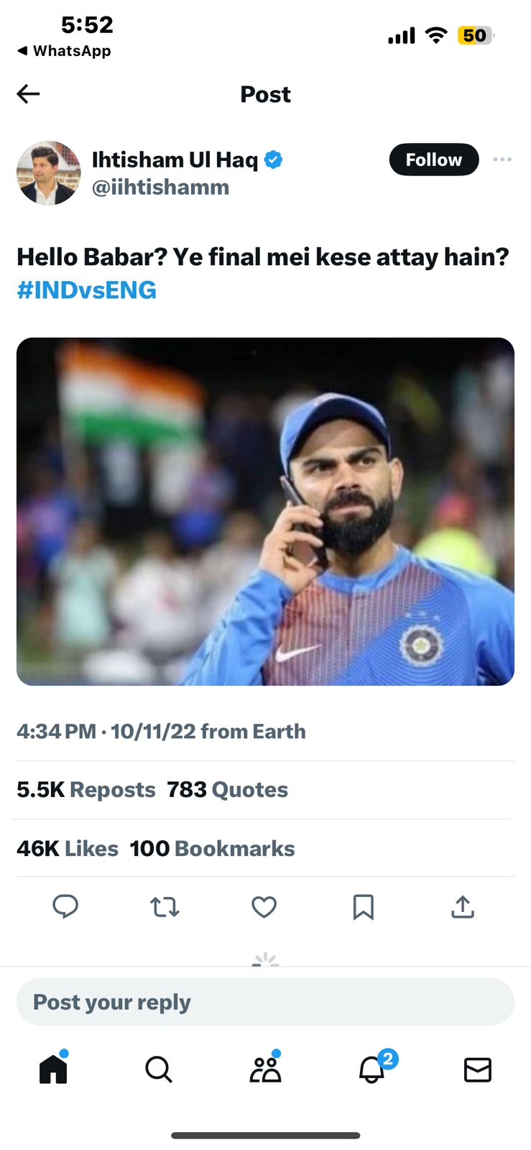Open the cricketer phone photo
531x1150 pixels.
click(265, 511)
